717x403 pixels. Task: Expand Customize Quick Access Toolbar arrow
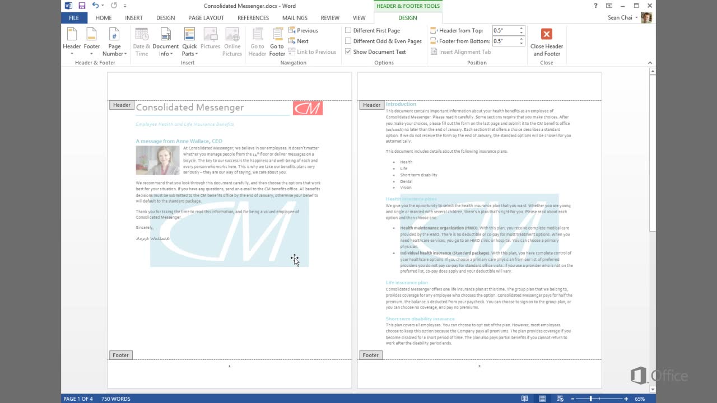click(x=125, y=6)
